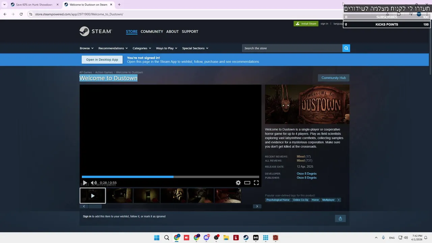432x243 pixels.
Task: Click Sign in link below the media strip
Action: tap(87, 216)
